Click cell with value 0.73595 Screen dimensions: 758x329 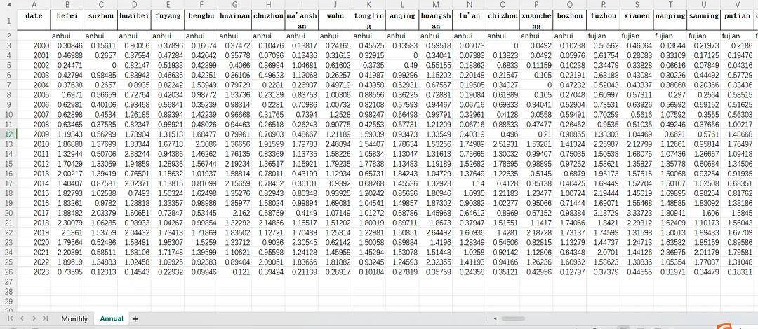(67, 272)
